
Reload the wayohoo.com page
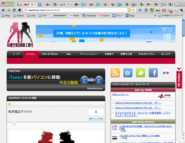point(14,10)
